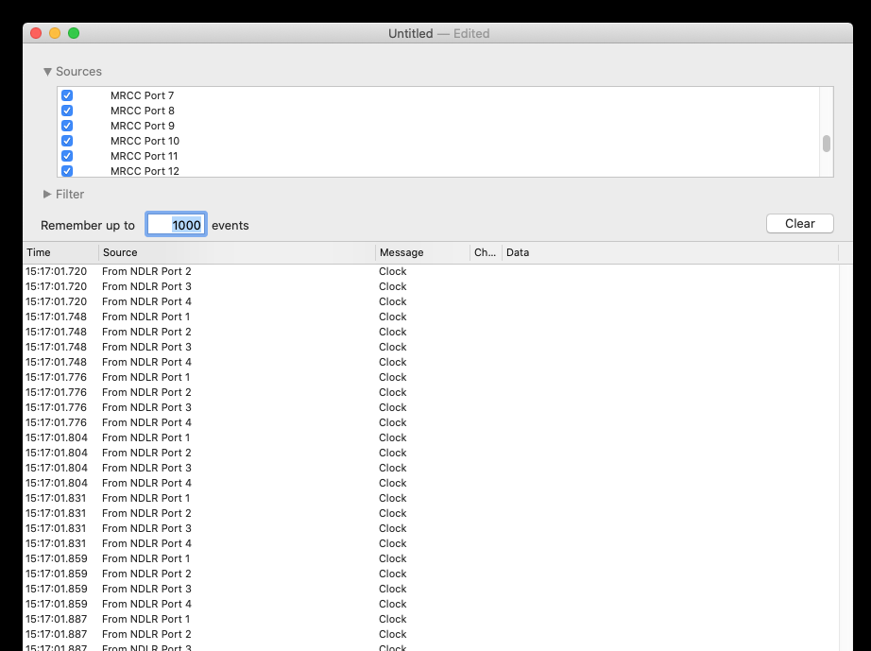The width and height of the screenshot is (871, 651).
Task: Click the Message column header
Action: [421, 252]
